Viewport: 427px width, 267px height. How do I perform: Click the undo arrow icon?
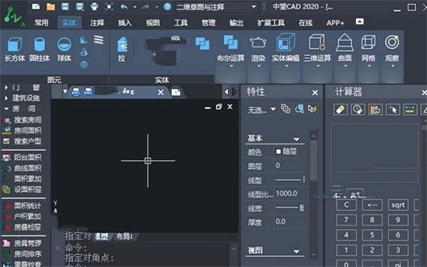124,6
